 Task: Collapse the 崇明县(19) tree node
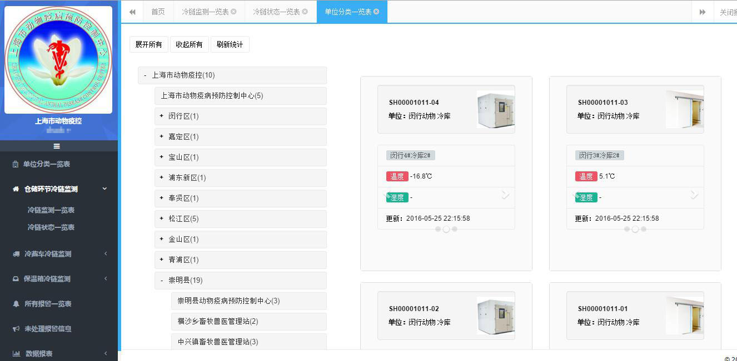(162, 281)
